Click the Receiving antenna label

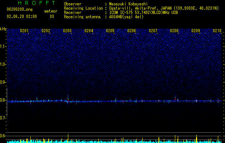(x=82, y=17)
